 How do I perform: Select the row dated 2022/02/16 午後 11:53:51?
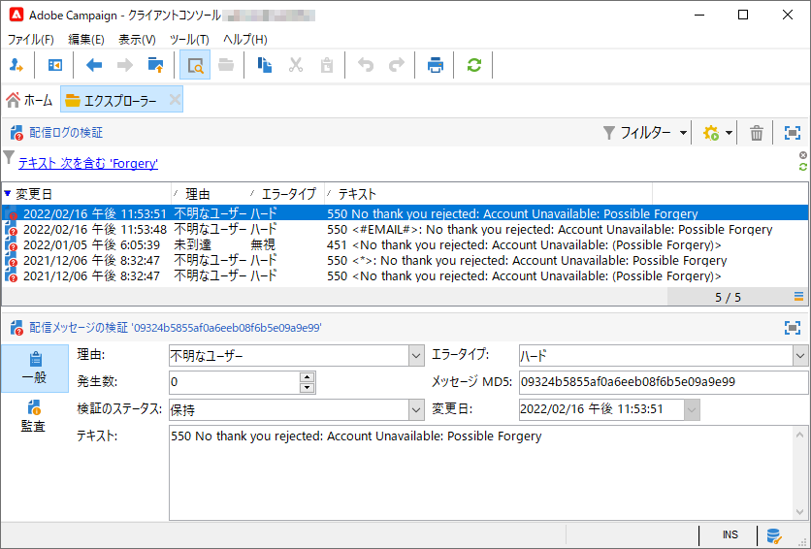(x=405, y=213)
